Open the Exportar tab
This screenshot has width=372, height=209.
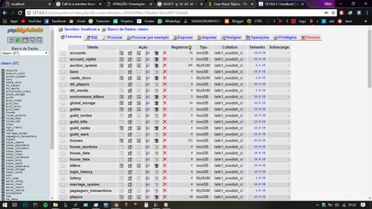(x=183, y=37)
